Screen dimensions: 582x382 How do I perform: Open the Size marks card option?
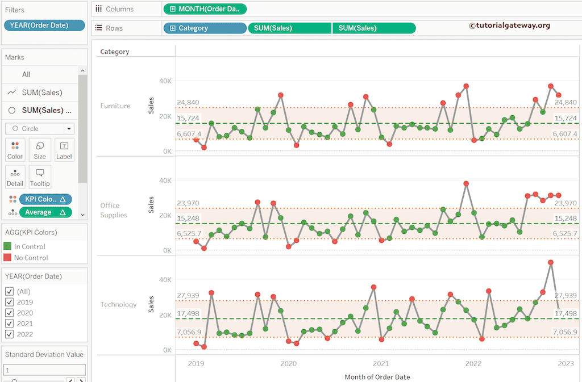click(39, 149)
